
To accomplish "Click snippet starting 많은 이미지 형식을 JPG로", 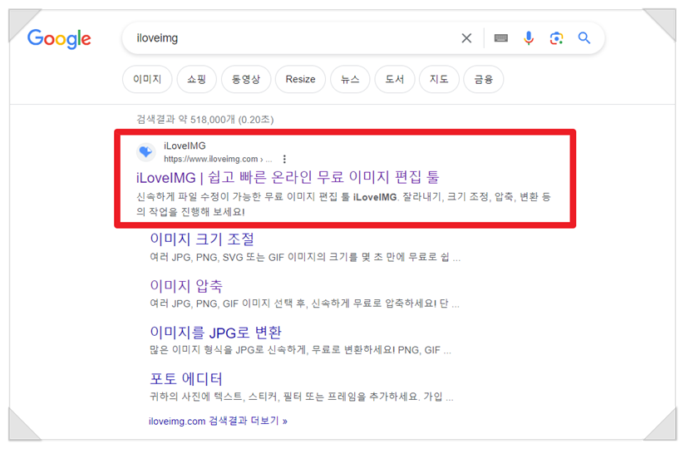I will (x=301, y=350).
